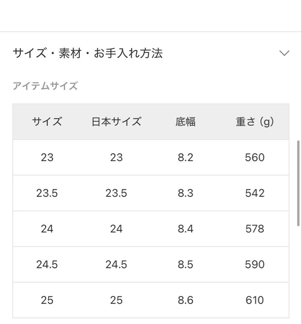
Task: Click the サイズ・素材・お手入れ方法 heading text
Action: point(88,52)
